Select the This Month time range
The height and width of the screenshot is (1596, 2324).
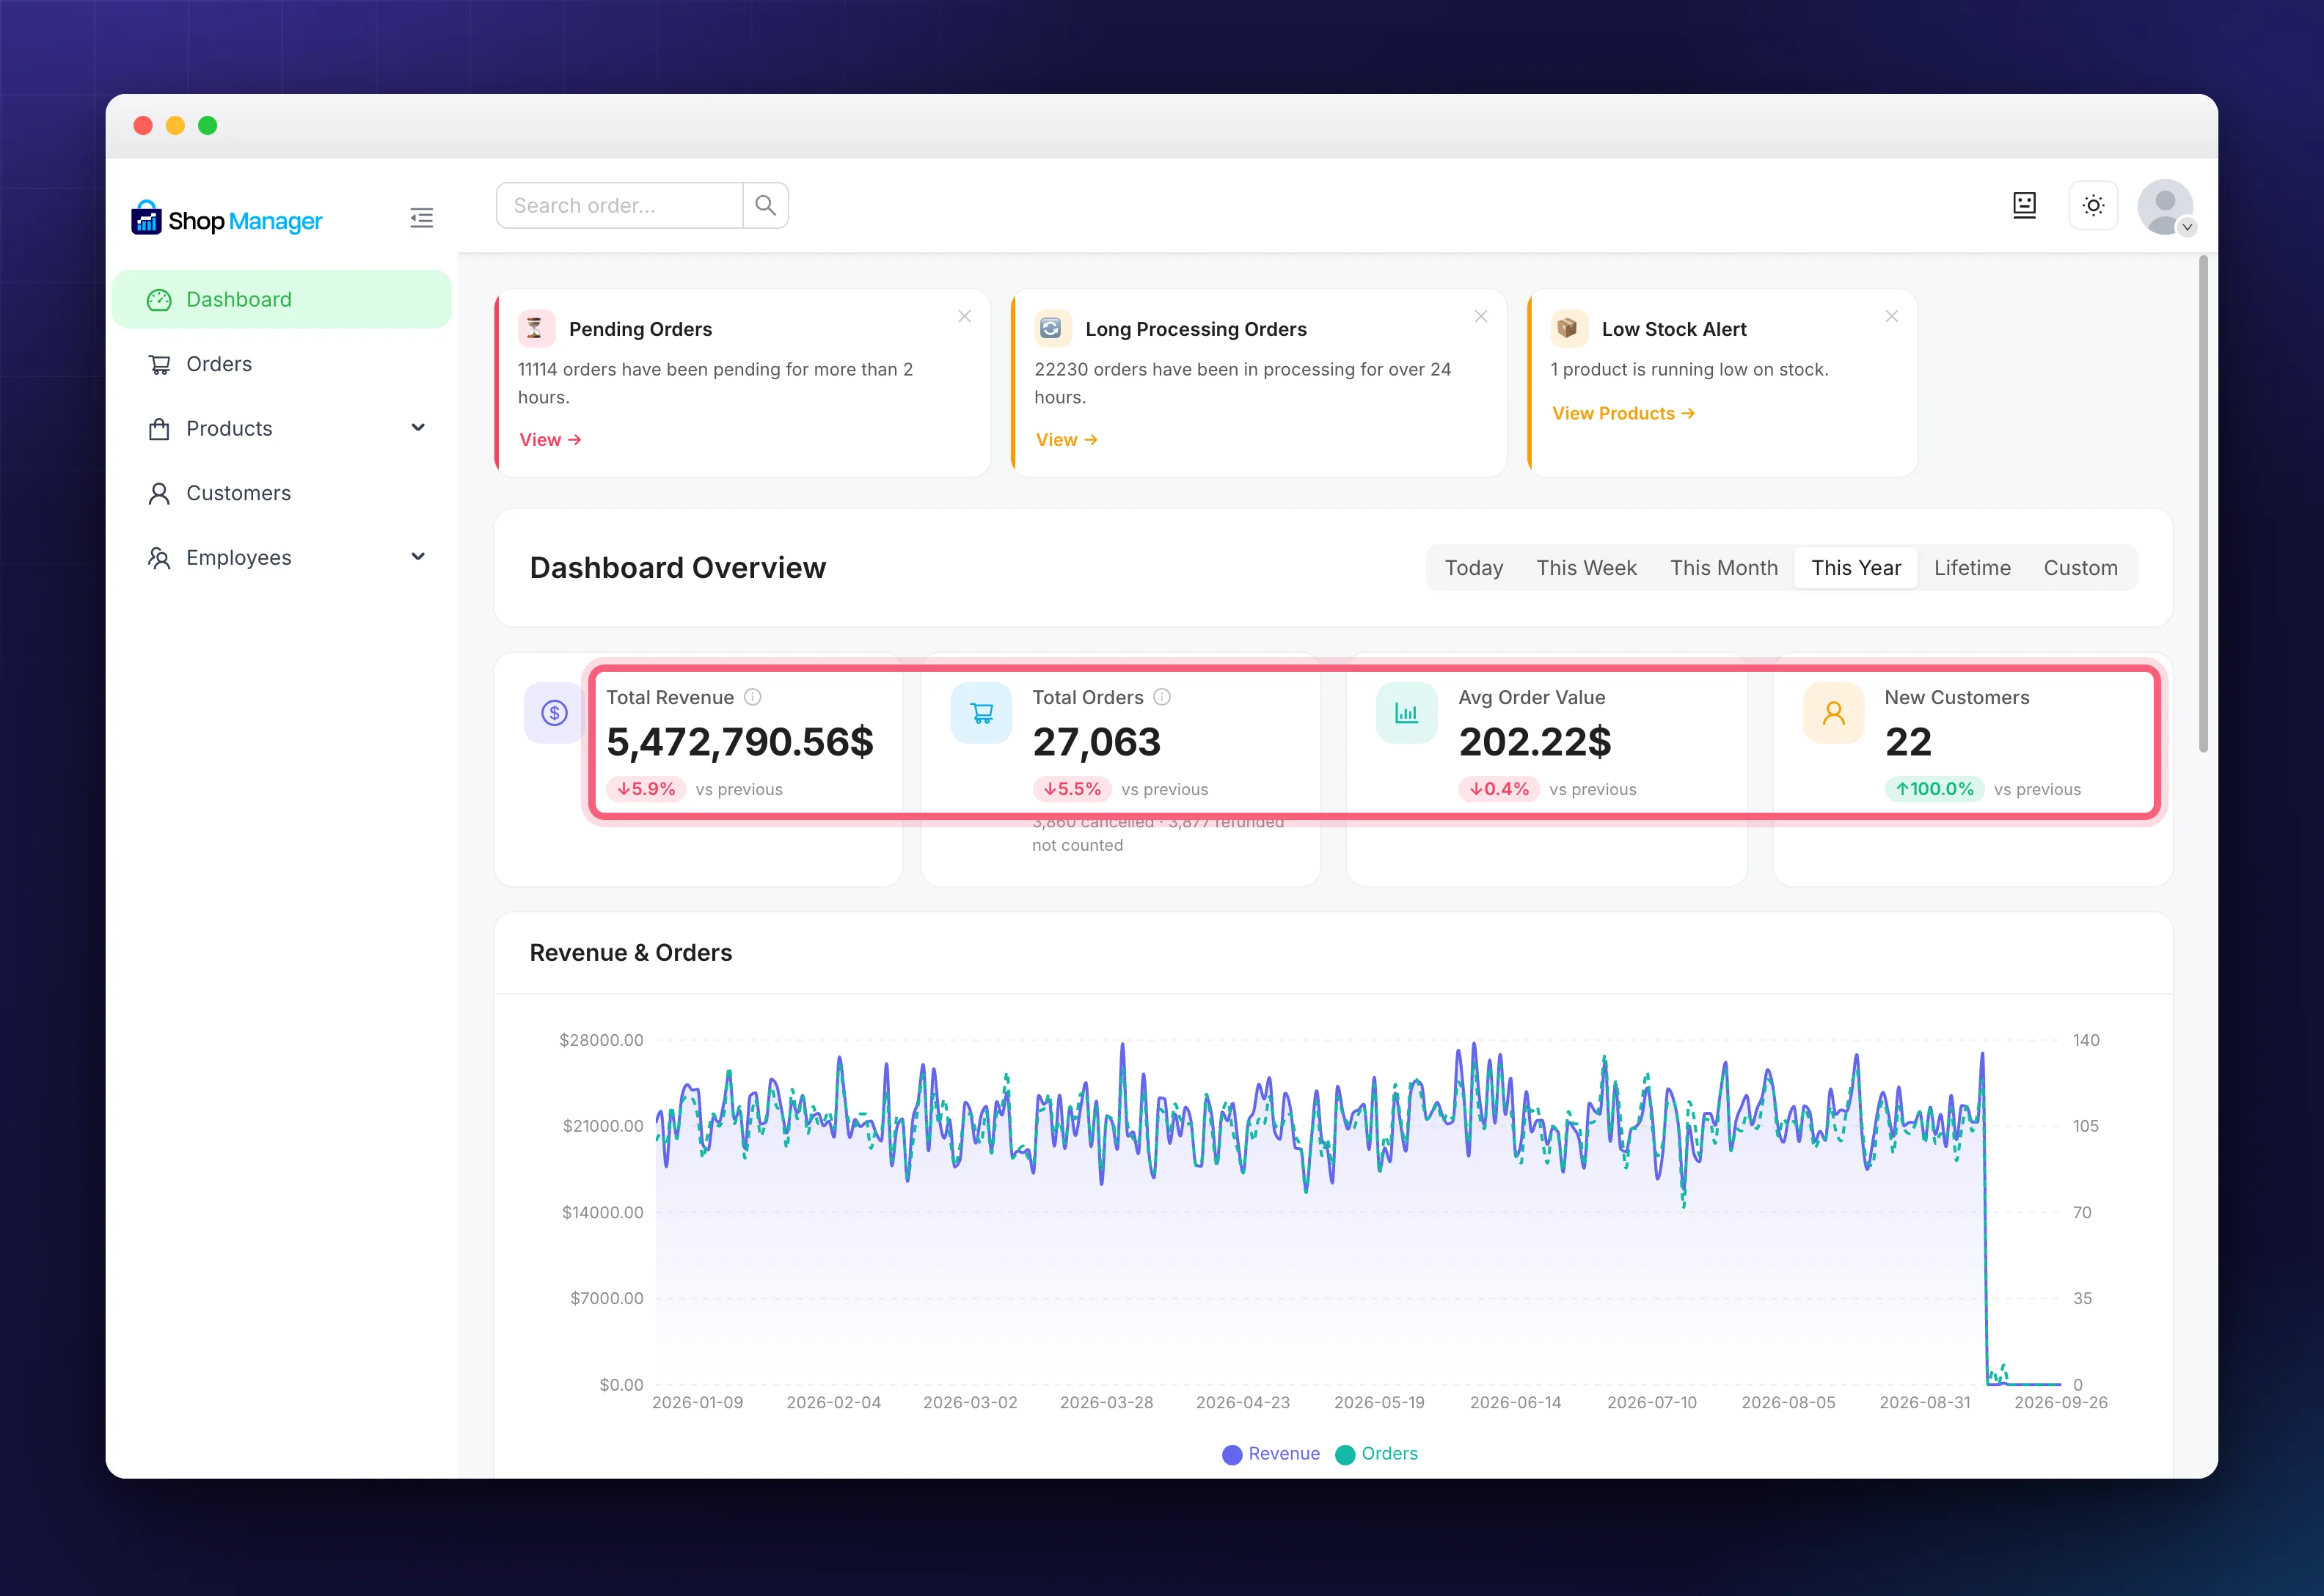pos(1724,568)
